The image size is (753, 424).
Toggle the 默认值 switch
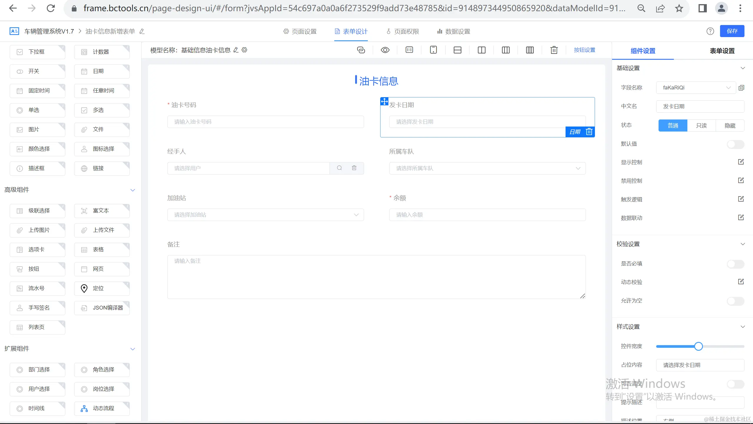[735, 144]
